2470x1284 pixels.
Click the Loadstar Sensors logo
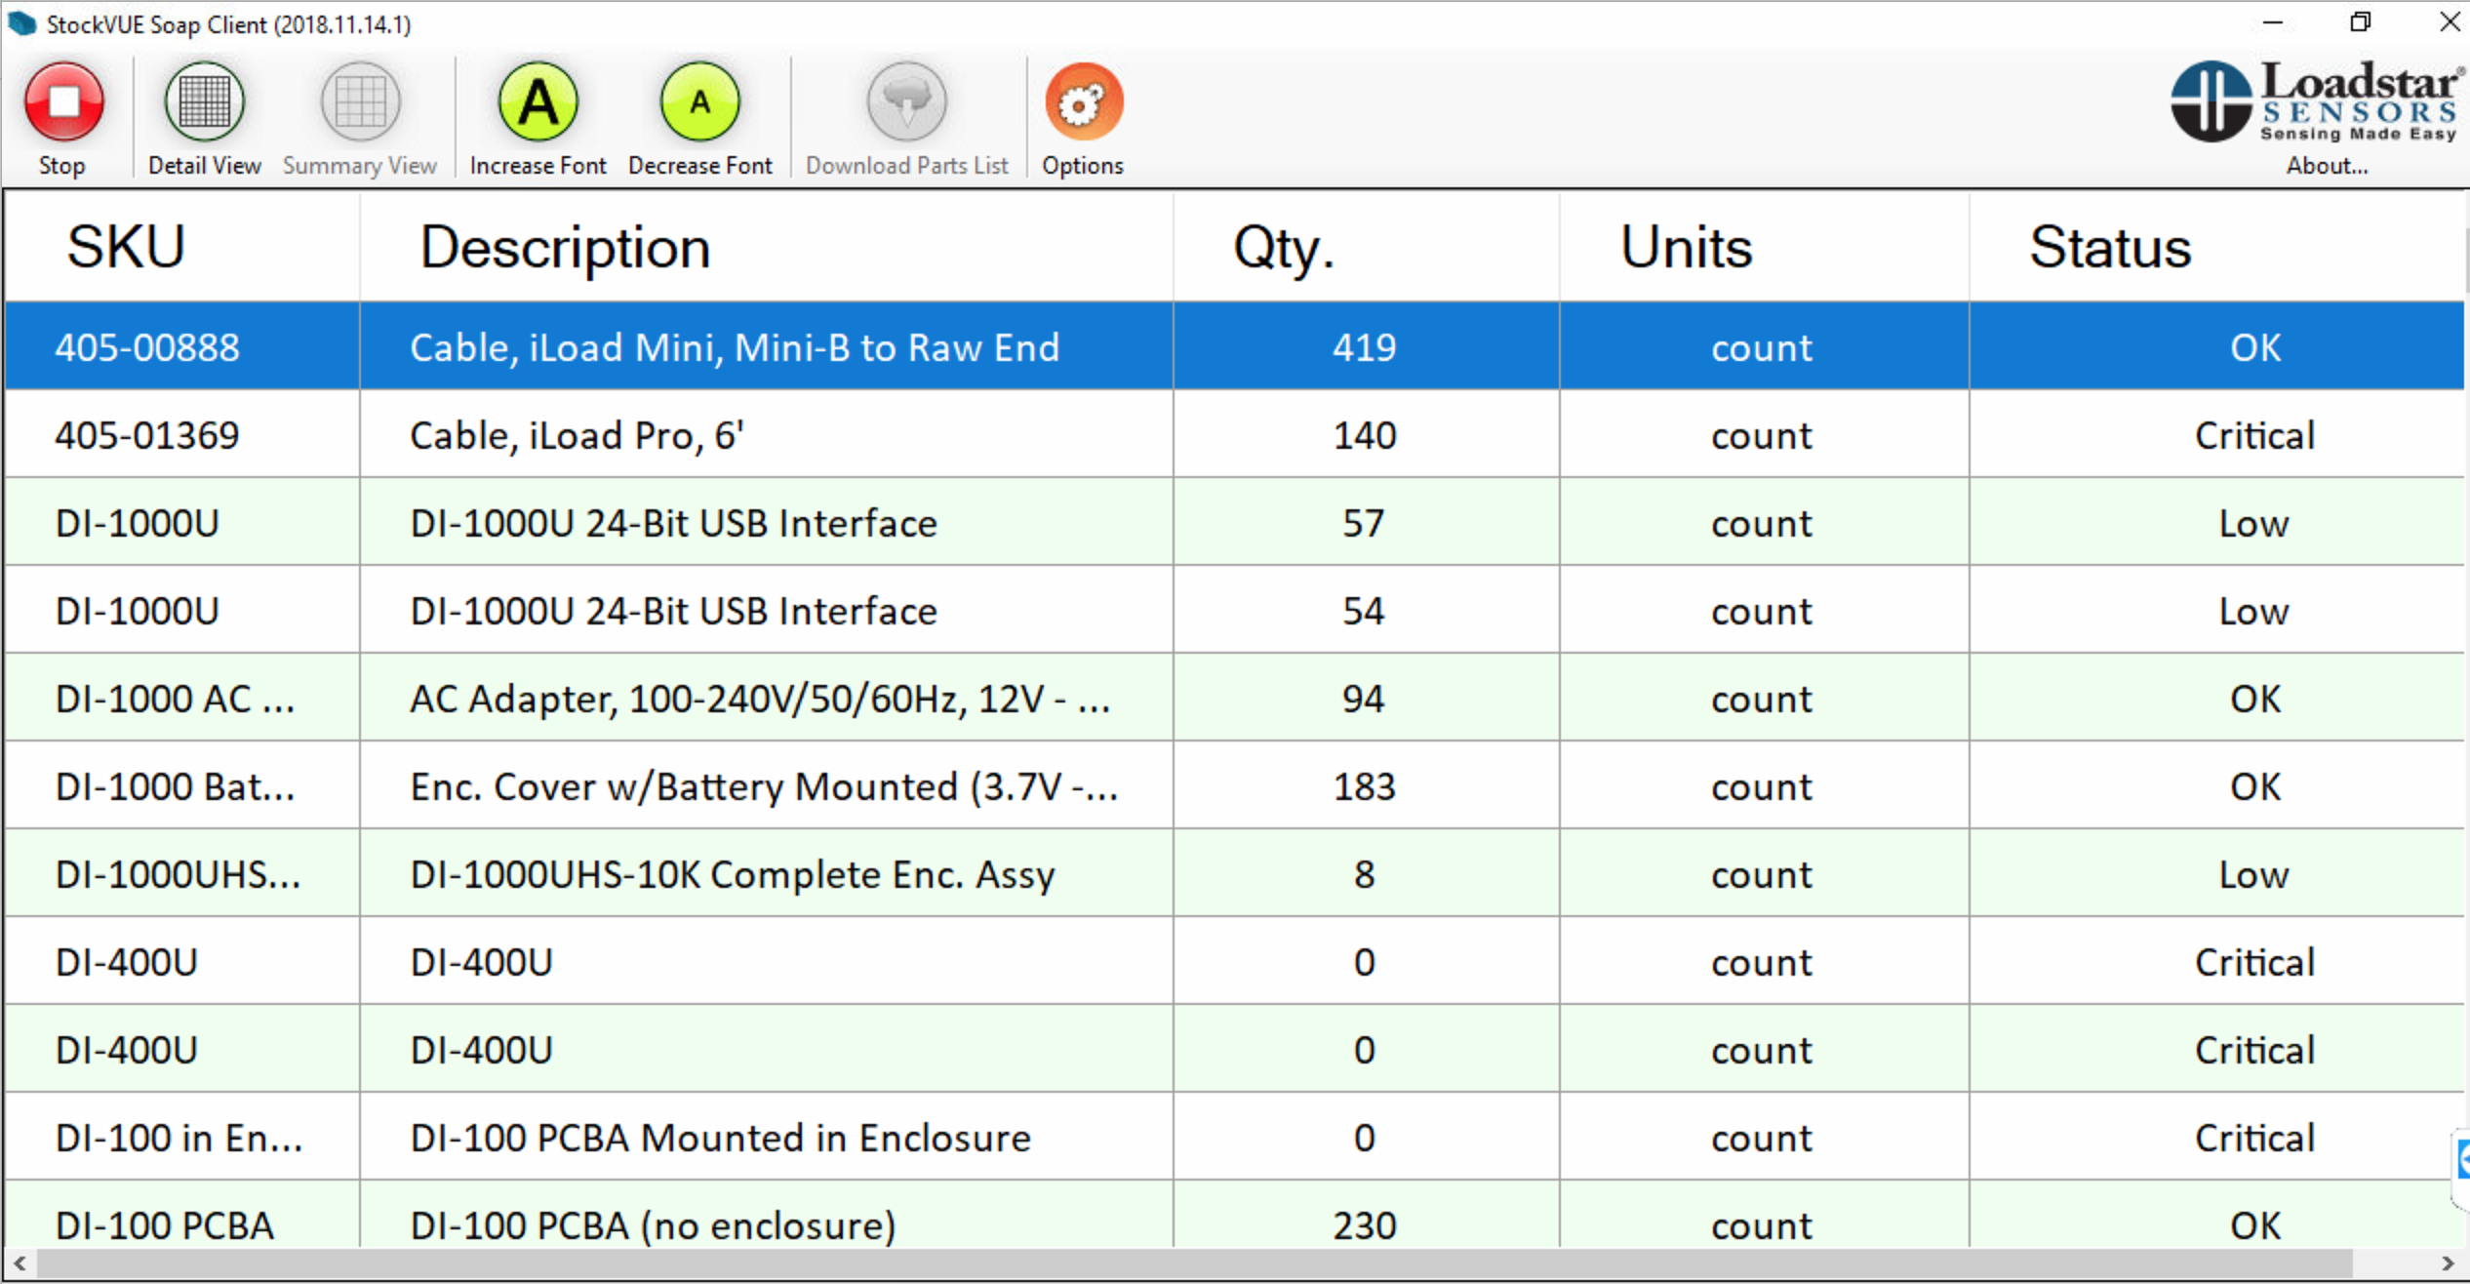pos(2314,101)
